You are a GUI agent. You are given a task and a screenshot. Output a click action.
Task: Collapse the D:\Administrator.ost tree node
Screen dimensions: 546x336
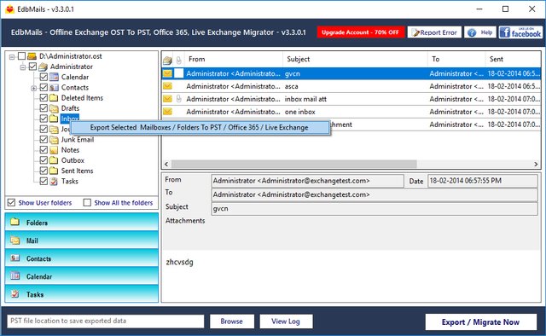click(x=12, y=56)
